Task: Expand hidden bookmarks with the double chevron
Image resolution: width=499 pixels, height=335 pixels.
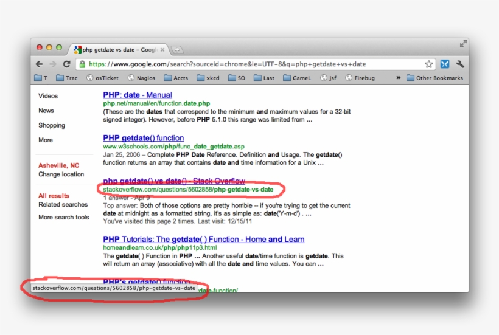Action: click(x=398, y=78)
